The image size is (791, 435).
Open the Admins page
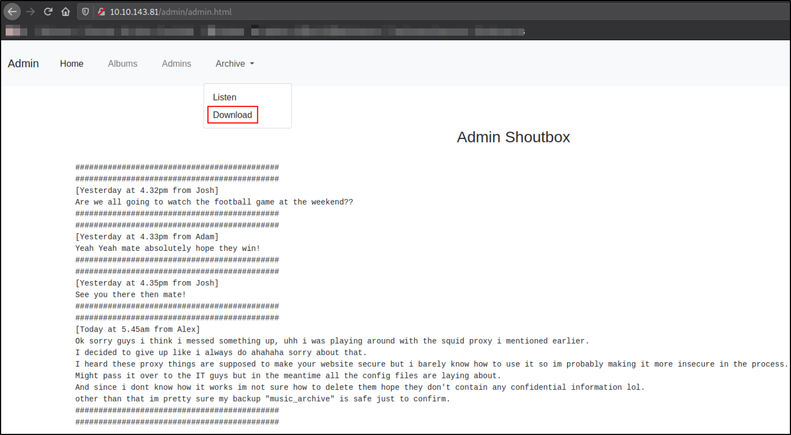tap(176, 63)
